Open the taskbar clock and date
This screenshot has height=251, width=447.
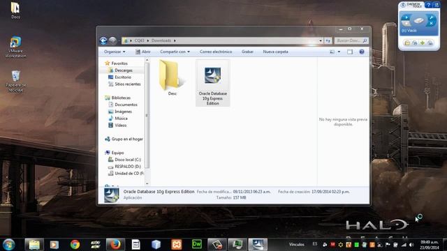[x=430, y=245]
